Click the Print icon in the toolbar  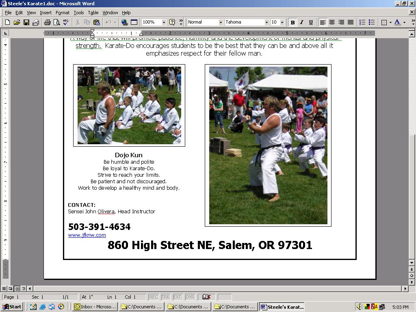point(47,22)
